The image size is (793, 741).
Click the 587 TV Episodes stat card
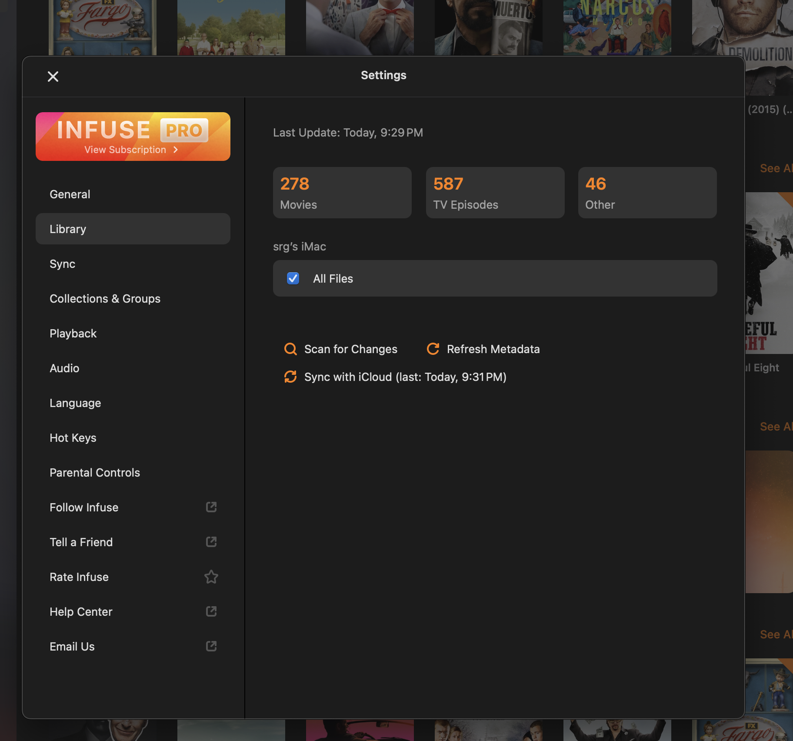495,193
